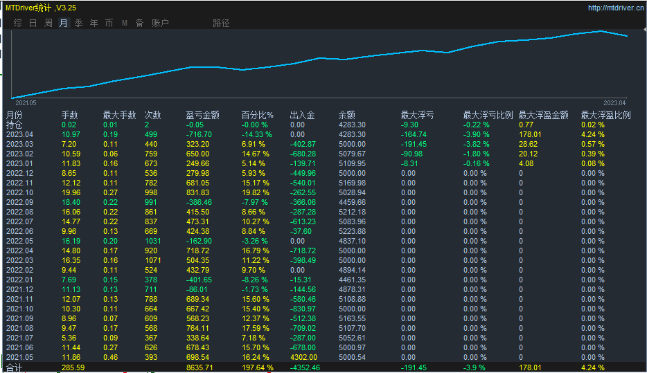Open the M tab
This screenshot has width=647, height=373.
pyautogui.click(x=124, y=23)
